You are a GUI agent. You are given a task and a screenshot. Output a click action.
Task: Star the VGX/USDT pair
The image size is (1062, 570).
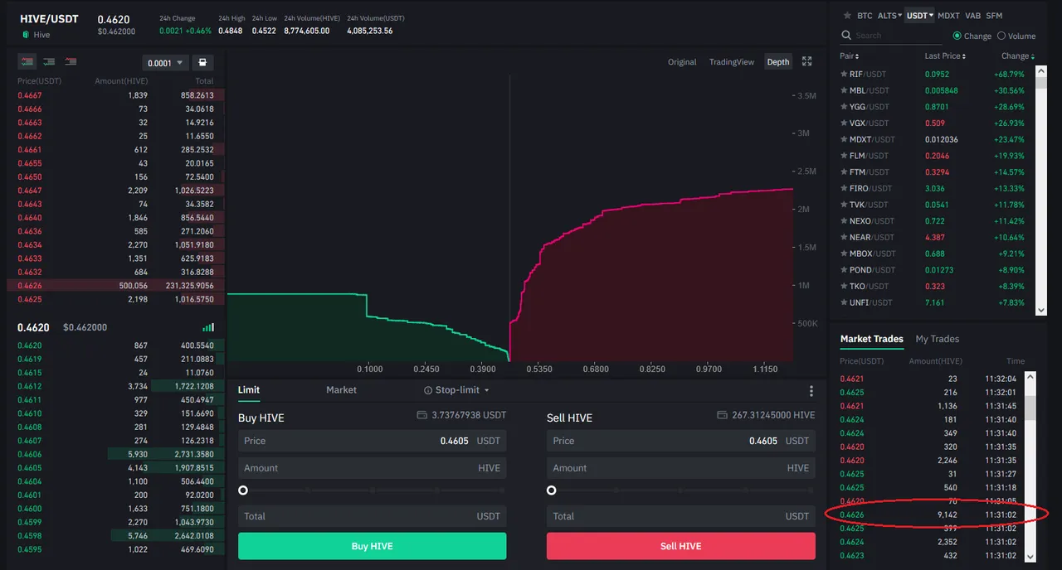pyautogui.click(x=845, y=123)
